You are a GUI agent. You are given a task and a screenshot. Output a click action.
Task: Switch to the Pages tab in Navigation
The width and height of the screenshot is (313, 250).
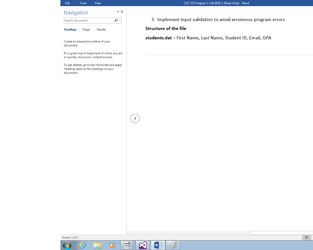pos(86,29)
